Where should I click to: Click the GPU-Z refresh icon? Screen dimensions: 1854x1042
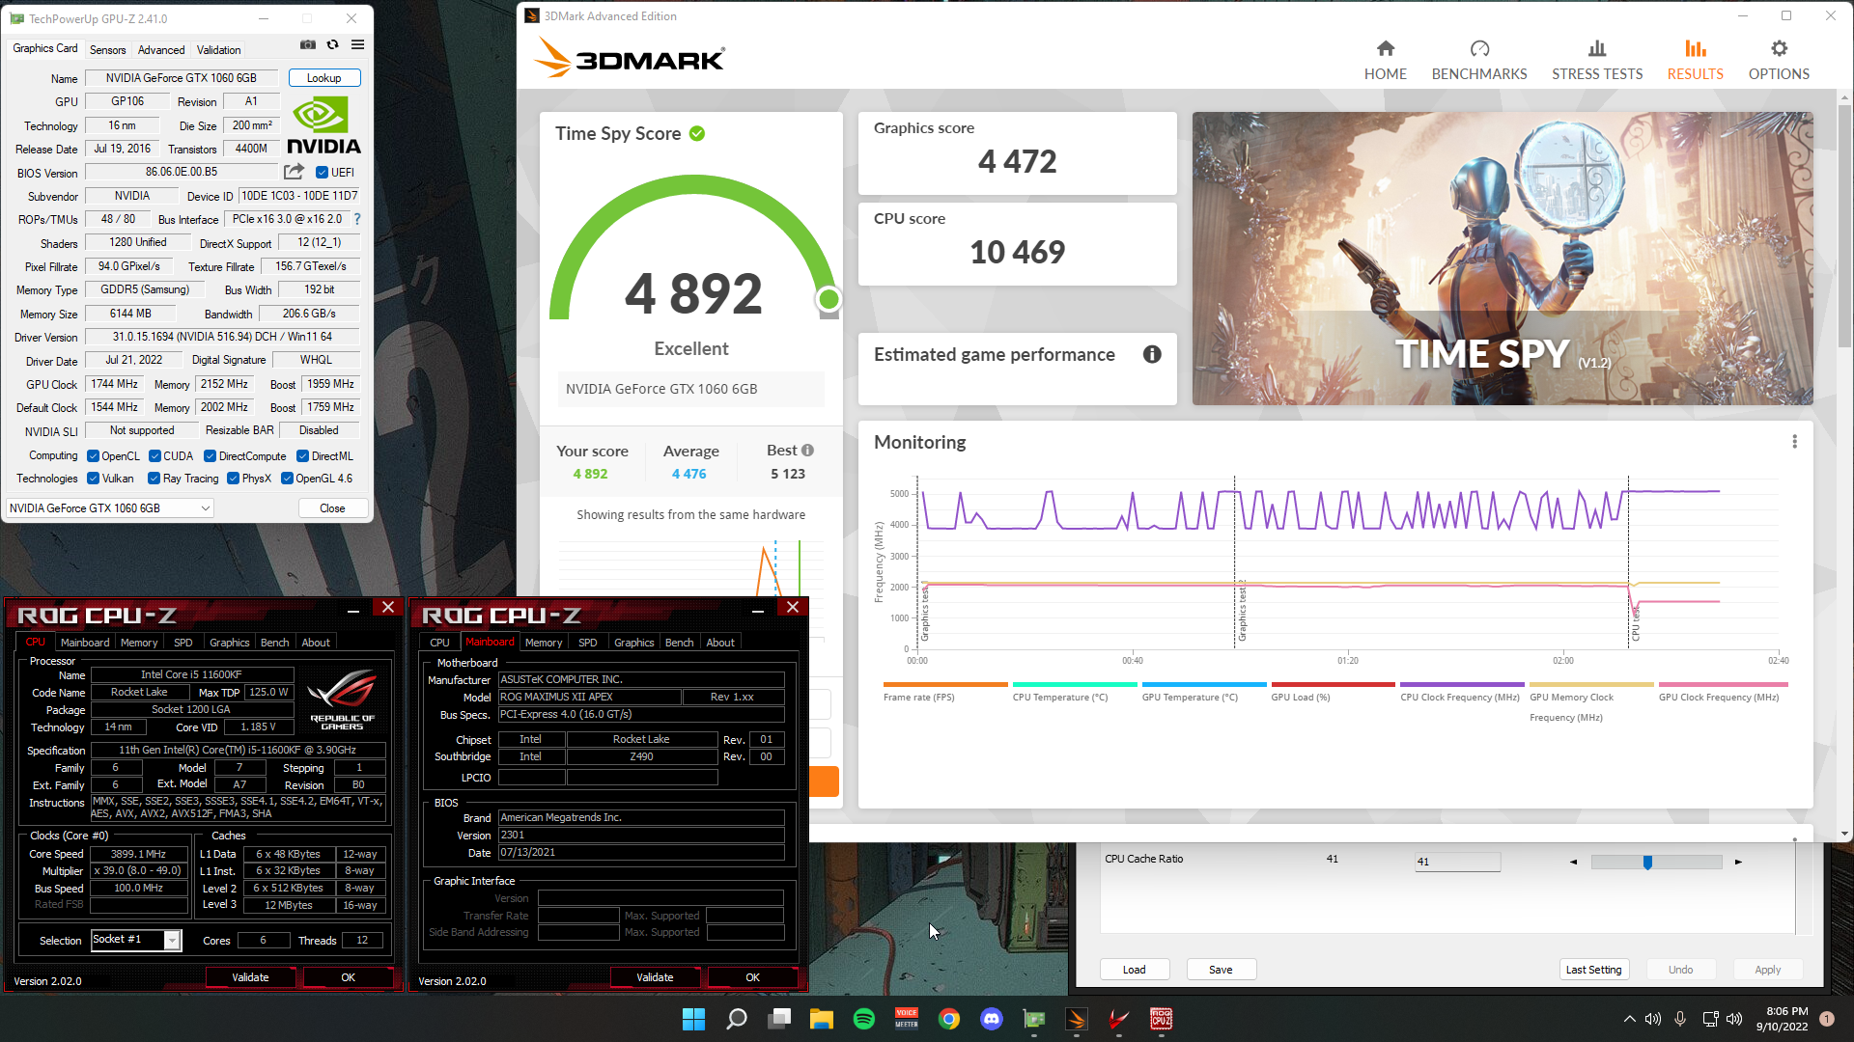(333, 44)
